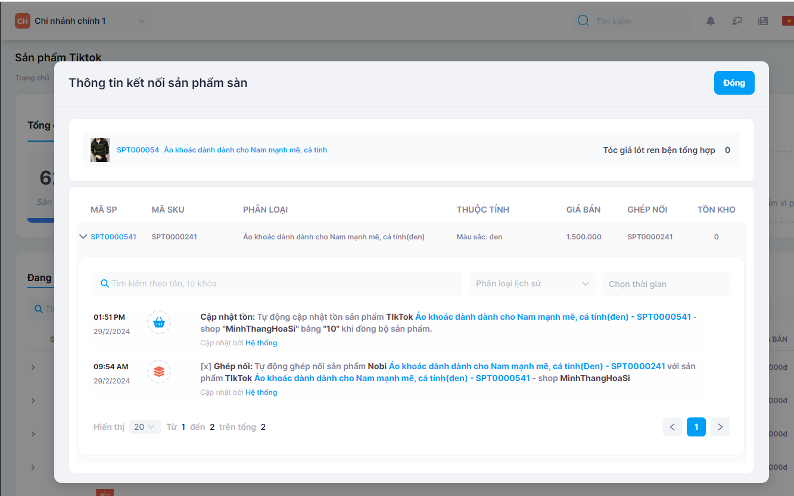This screenshot has width=794, height=496.
Task: Open the Hiển thị 20 page size dropdown
Action: pos(145,427)
